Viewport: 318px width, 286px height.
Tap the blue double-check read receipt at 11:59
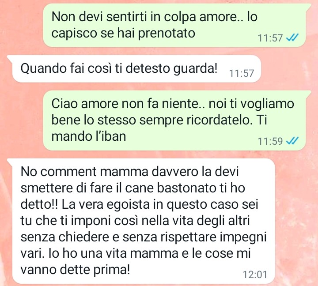pyautogui.click(x=292, y=141)
